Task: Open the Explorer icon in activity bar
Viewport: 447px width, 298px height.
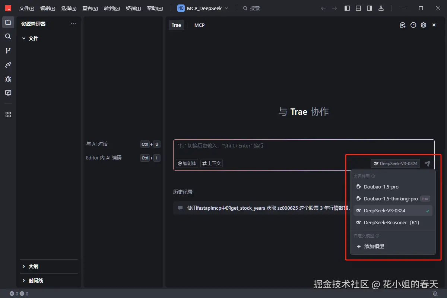Action: pos(8,22)
